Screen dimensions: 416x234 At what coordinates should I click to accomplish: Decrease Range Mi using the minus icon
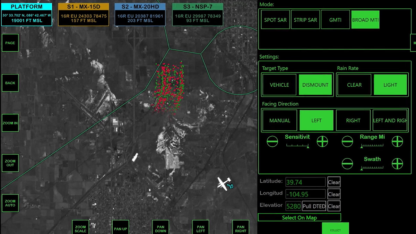(347, 141)
